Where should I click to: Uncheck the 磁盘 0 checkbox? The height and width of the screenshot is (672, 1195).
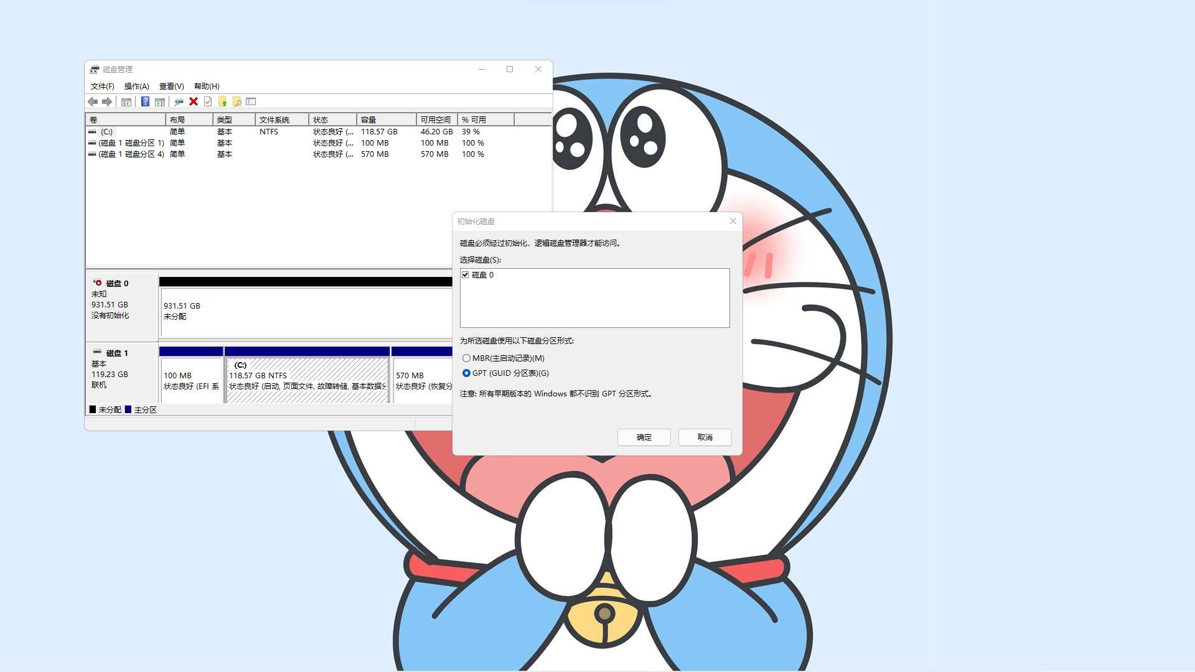point(465,274)
